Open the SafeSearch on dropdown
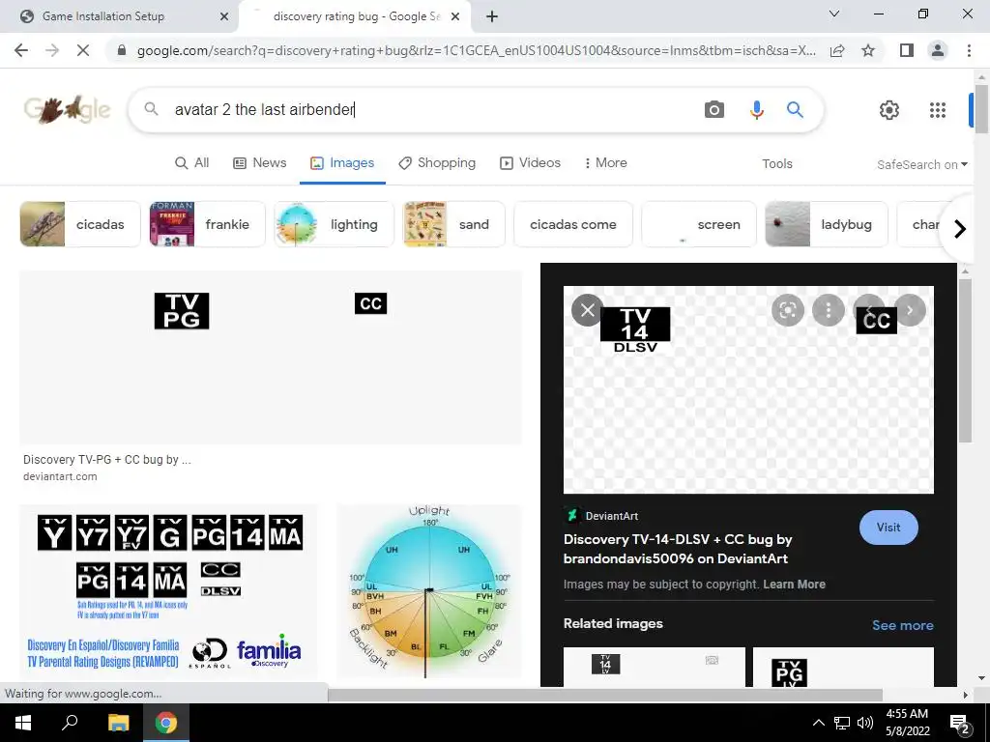Screen dimensions: 990x742 point(921,164)
